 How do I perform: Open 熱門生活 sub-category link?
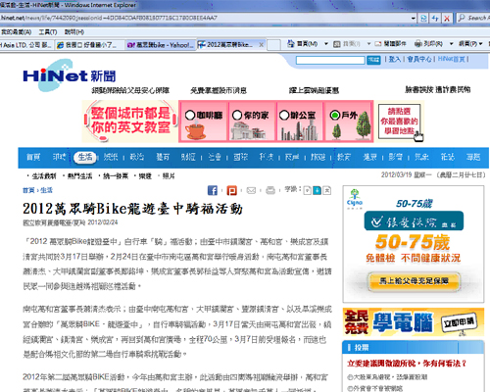(79, 176)
